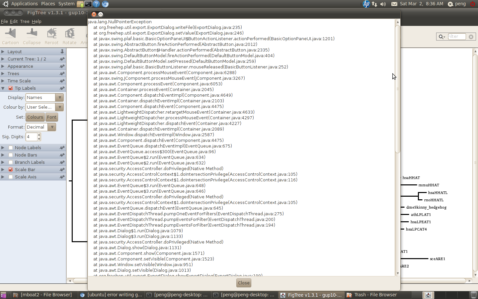Disable the Scale Bar checkbox
Viewport: 478px width, 299px height.
(x=11, y=170)
